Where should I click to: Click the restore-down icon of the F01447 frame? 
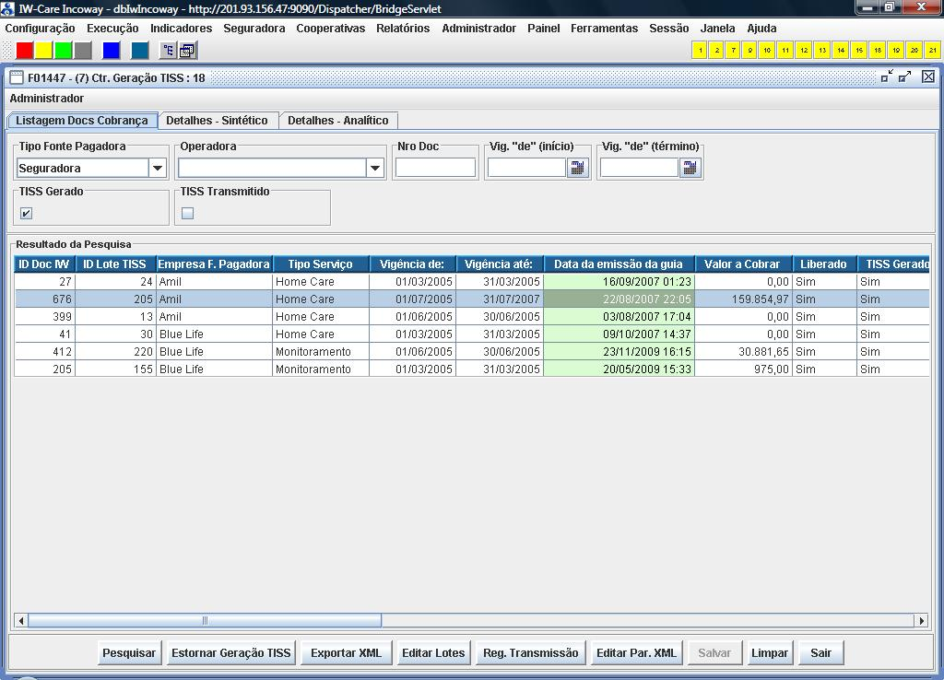(x=887, y=76)
